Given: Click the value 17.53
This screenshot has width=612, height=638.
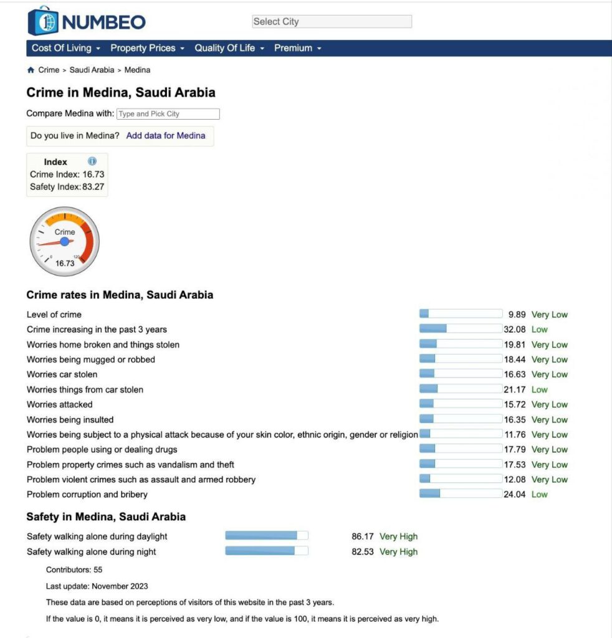Looking at the screenshot, I should pos(515,465).
